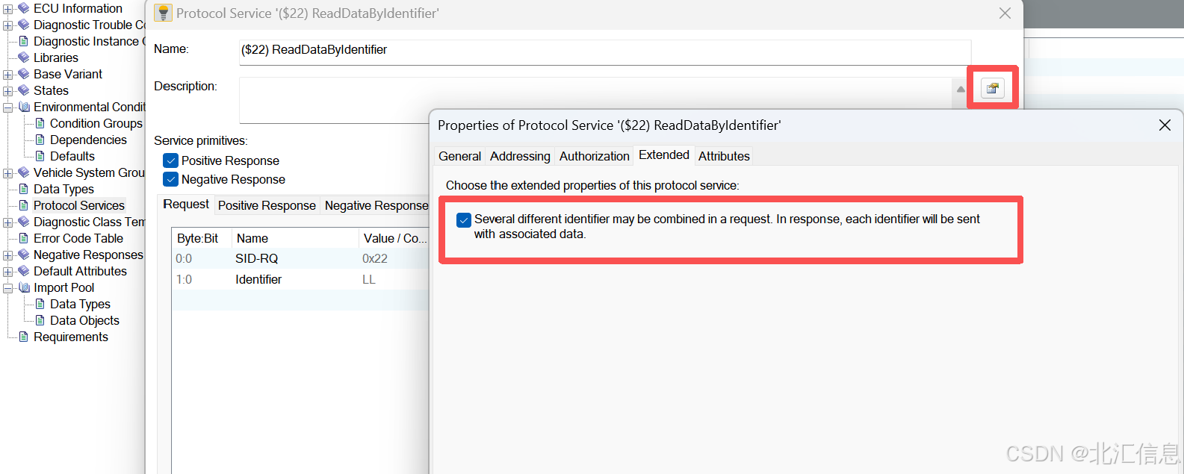Click the Data Types icon under Vehicle System Groups
This screenshot has height=474, width=1184.
point(24,189)
